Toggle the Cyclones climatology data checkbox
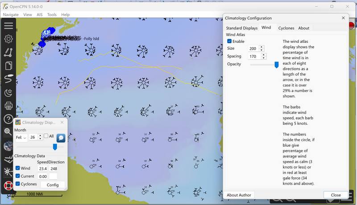The image size is (357, 205). 17,184
